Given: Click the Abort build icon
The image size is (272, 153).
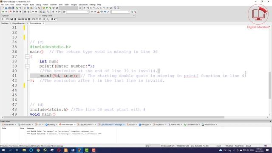Looking at the screenshot, I should (x=57, y=8).
